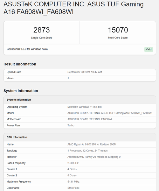This screenshot has width=159, height=191.
Task: Click the Strix Point codename value
Action: [x=73, y=188]
